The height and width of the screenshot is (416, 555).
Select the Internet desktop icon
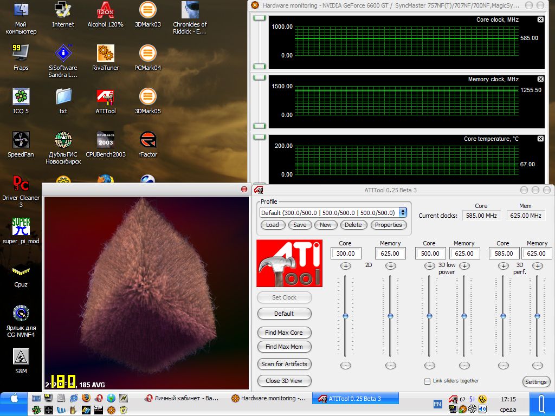(63, 15)
